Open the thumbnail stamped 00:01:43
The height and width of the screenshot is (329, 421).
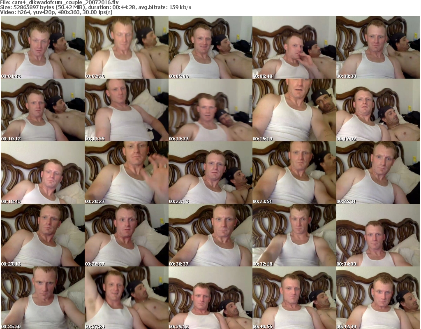(43, 47)
